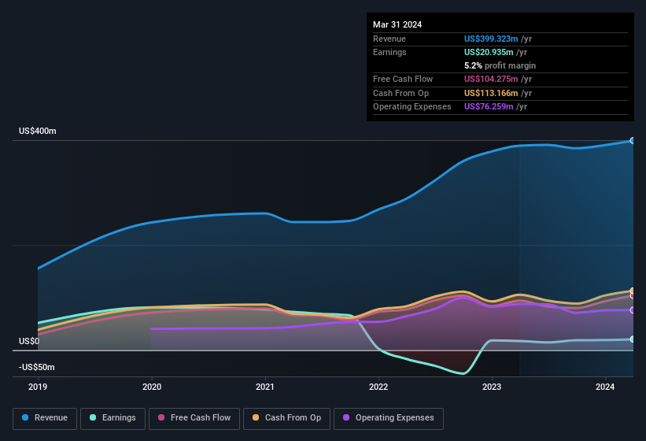Click the Cash From Op endpoint marker
This screenshot has width=646, height=441.
pos(633,291)
